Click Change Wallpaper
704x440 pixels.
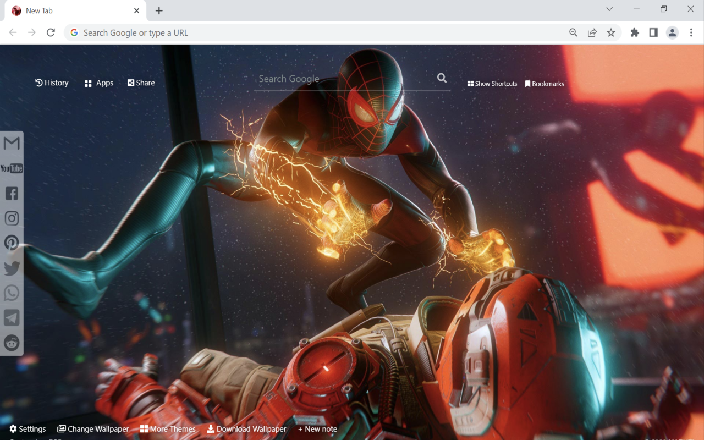point(93,429)
